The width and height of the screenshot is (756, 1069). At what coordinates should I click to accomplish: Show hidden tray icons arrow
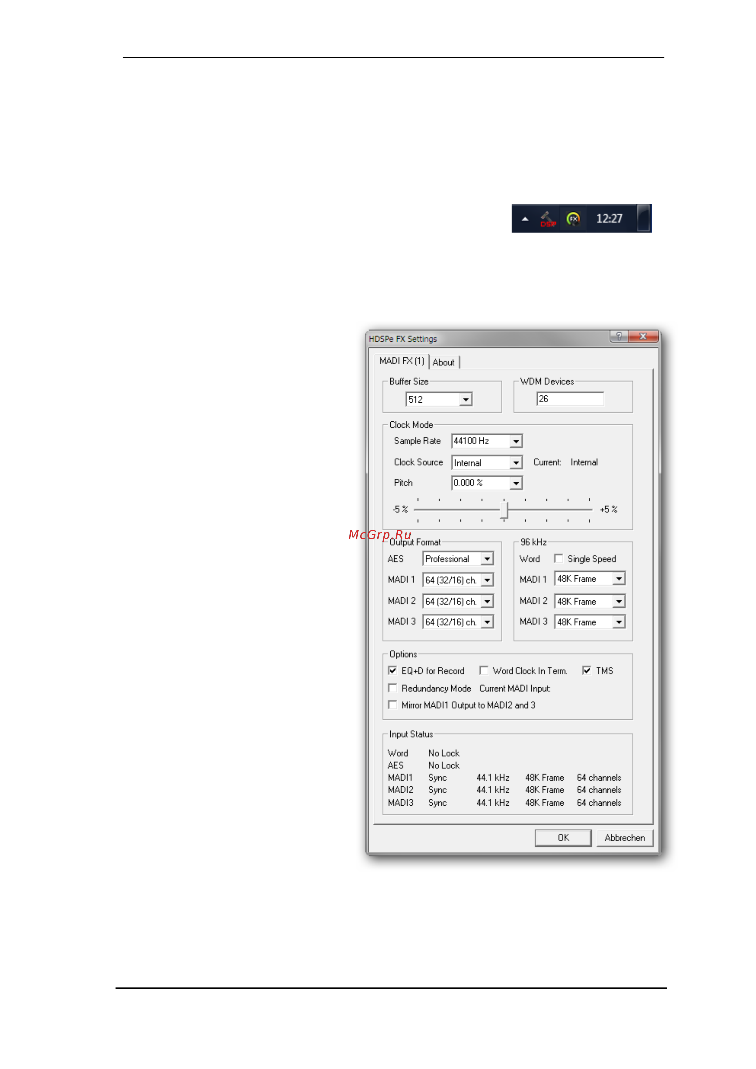(525, 219)
